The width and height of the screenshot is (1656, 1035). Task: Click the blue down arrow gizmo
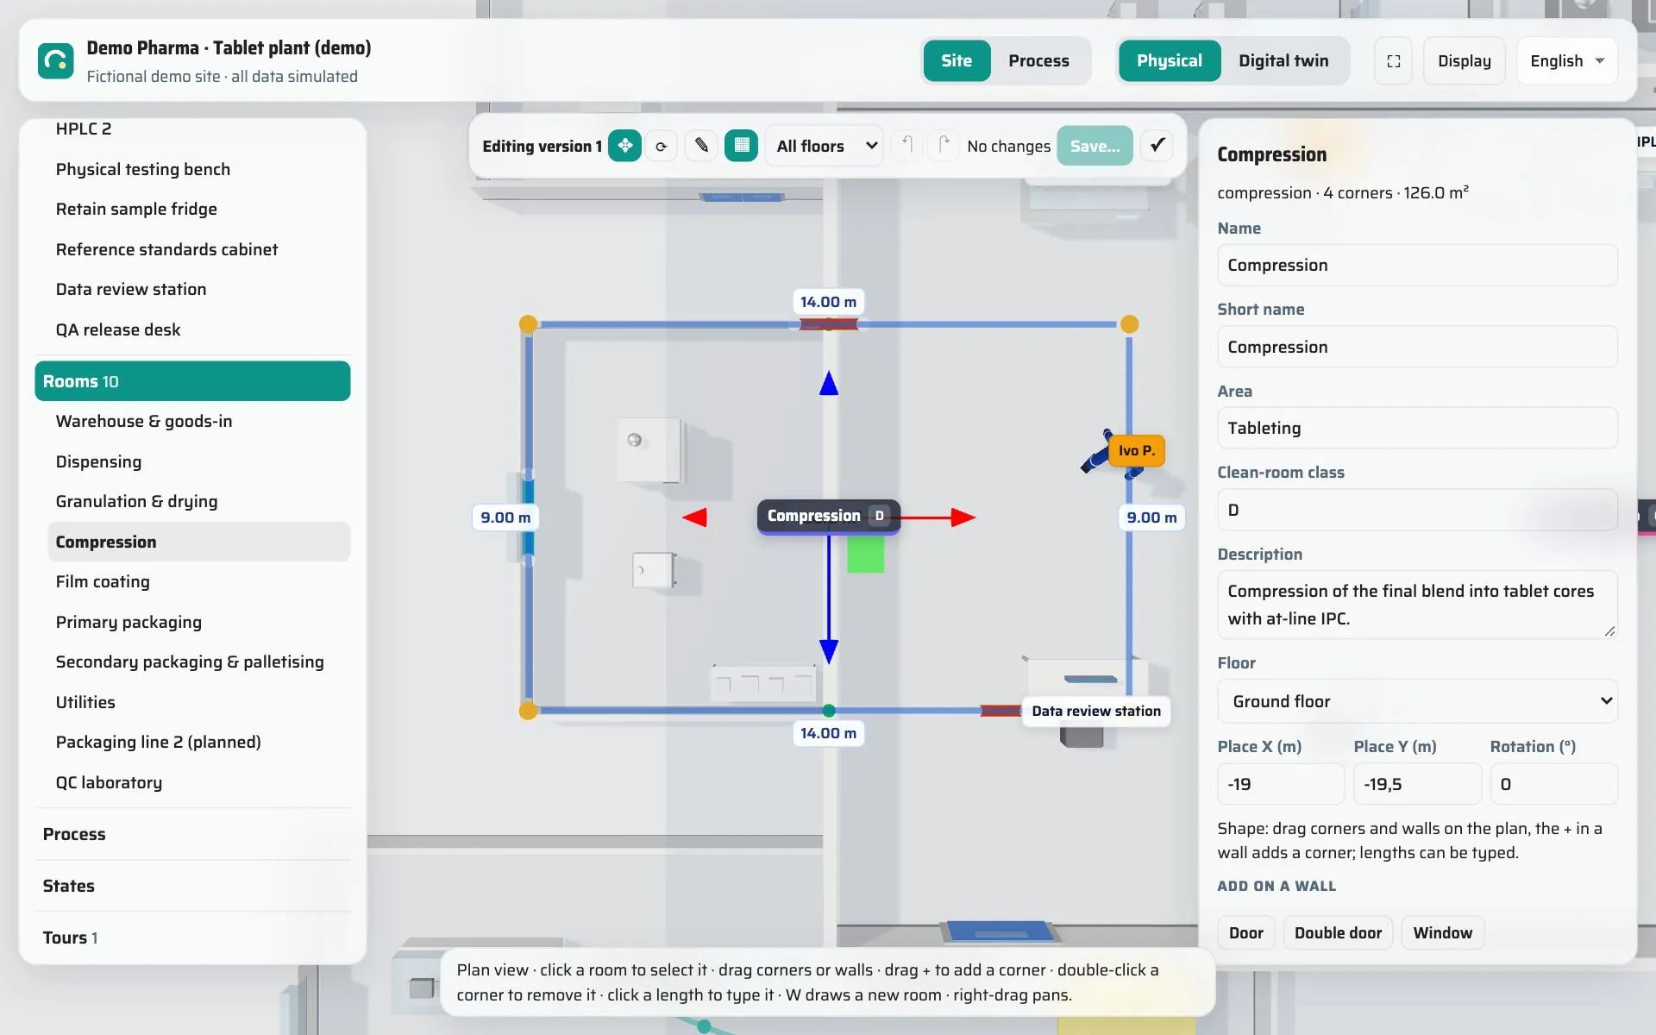[829, 651]
